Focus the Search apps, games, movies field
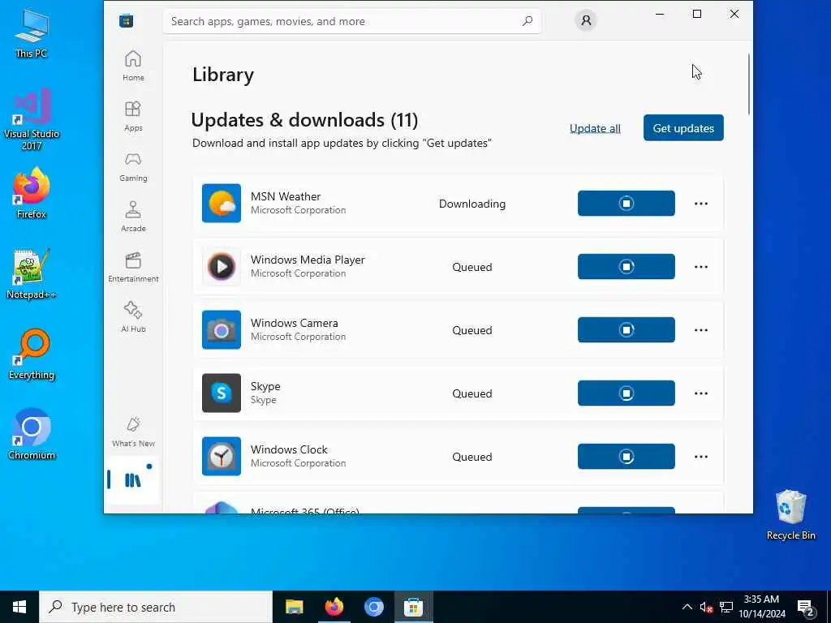 point(352,21)
